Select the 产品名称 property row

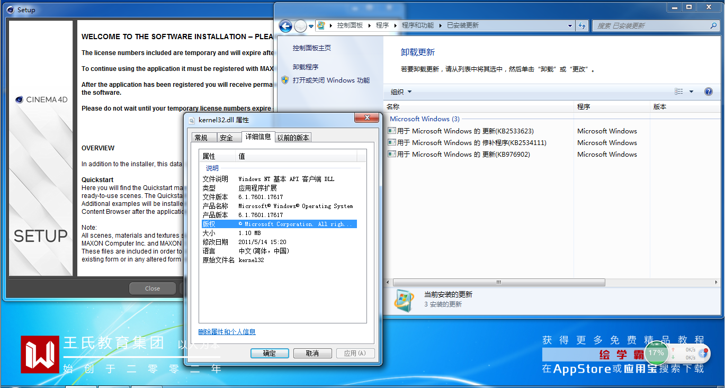pos(279,206)
